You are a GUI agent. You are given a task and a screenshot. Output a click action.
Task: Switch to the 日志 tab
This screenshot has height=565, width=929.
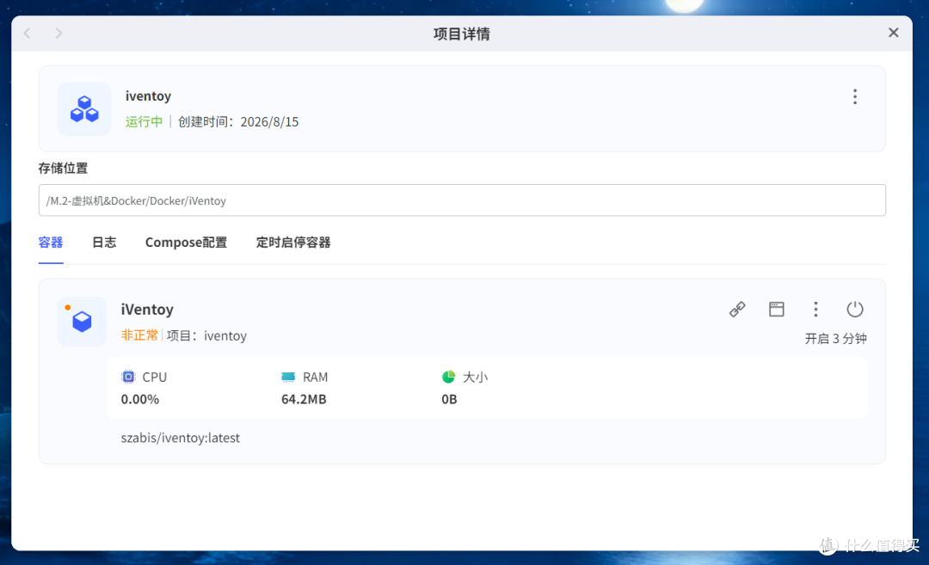click(104, 243)
